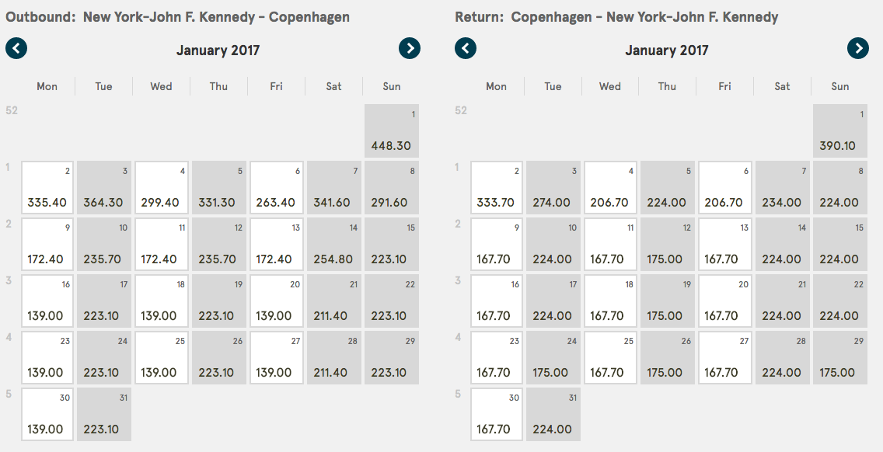This screenshot has width=883, height=452.
Task: Click the next month arrow on Outbound calendar
Action: [410, 48]
